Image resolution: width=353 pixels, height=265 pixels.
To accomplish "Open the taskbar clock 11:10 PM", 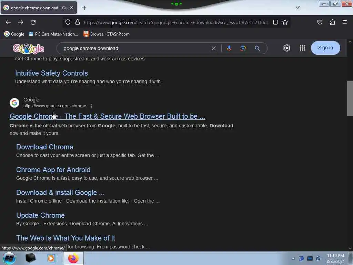I will tap(335, 258).
